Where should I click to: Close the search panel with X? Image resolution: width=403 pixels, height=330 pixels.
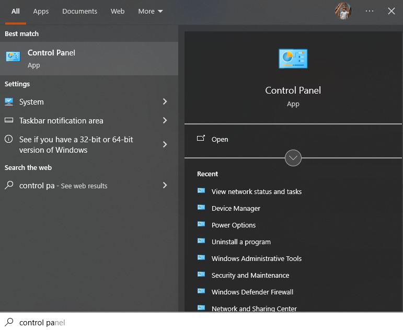[391, 11]
